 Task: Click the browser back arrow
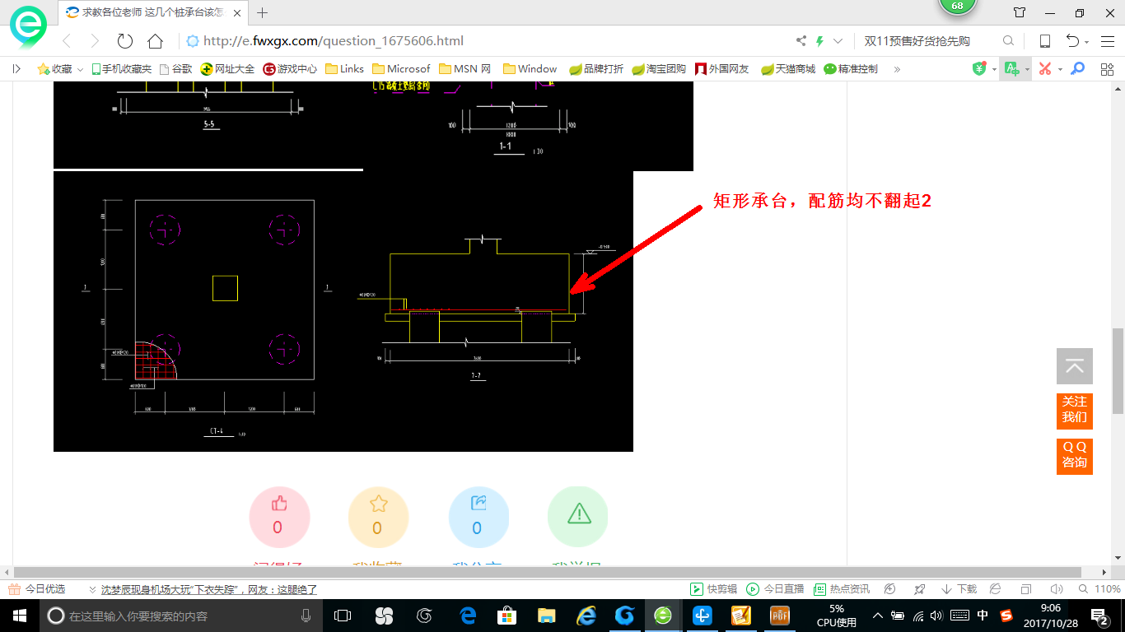click(67, 41)
